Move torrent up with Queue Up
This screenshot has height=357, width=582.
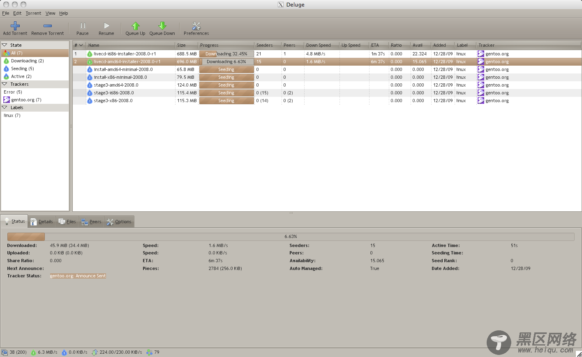pos(135,28)
